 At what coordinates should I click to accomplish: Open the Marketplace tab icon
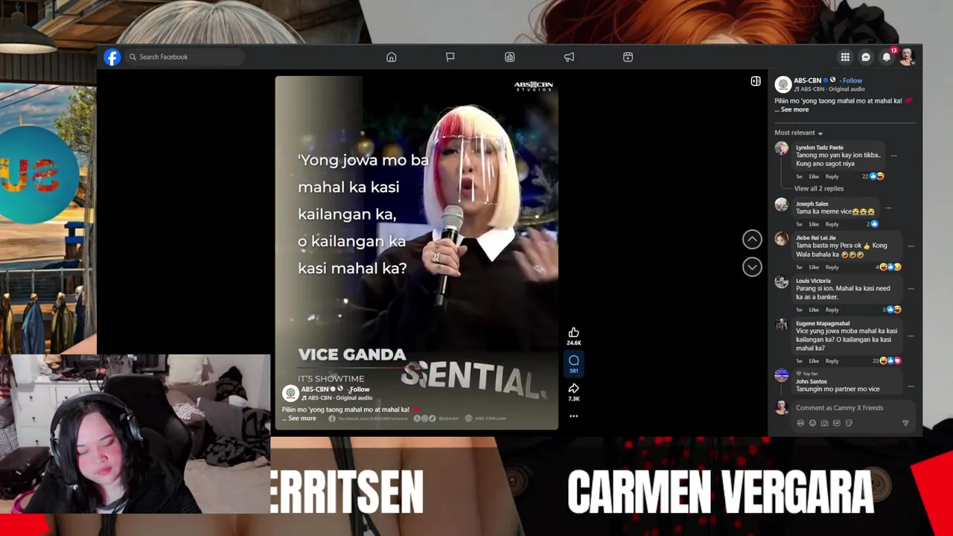click(x=628, y=57)
